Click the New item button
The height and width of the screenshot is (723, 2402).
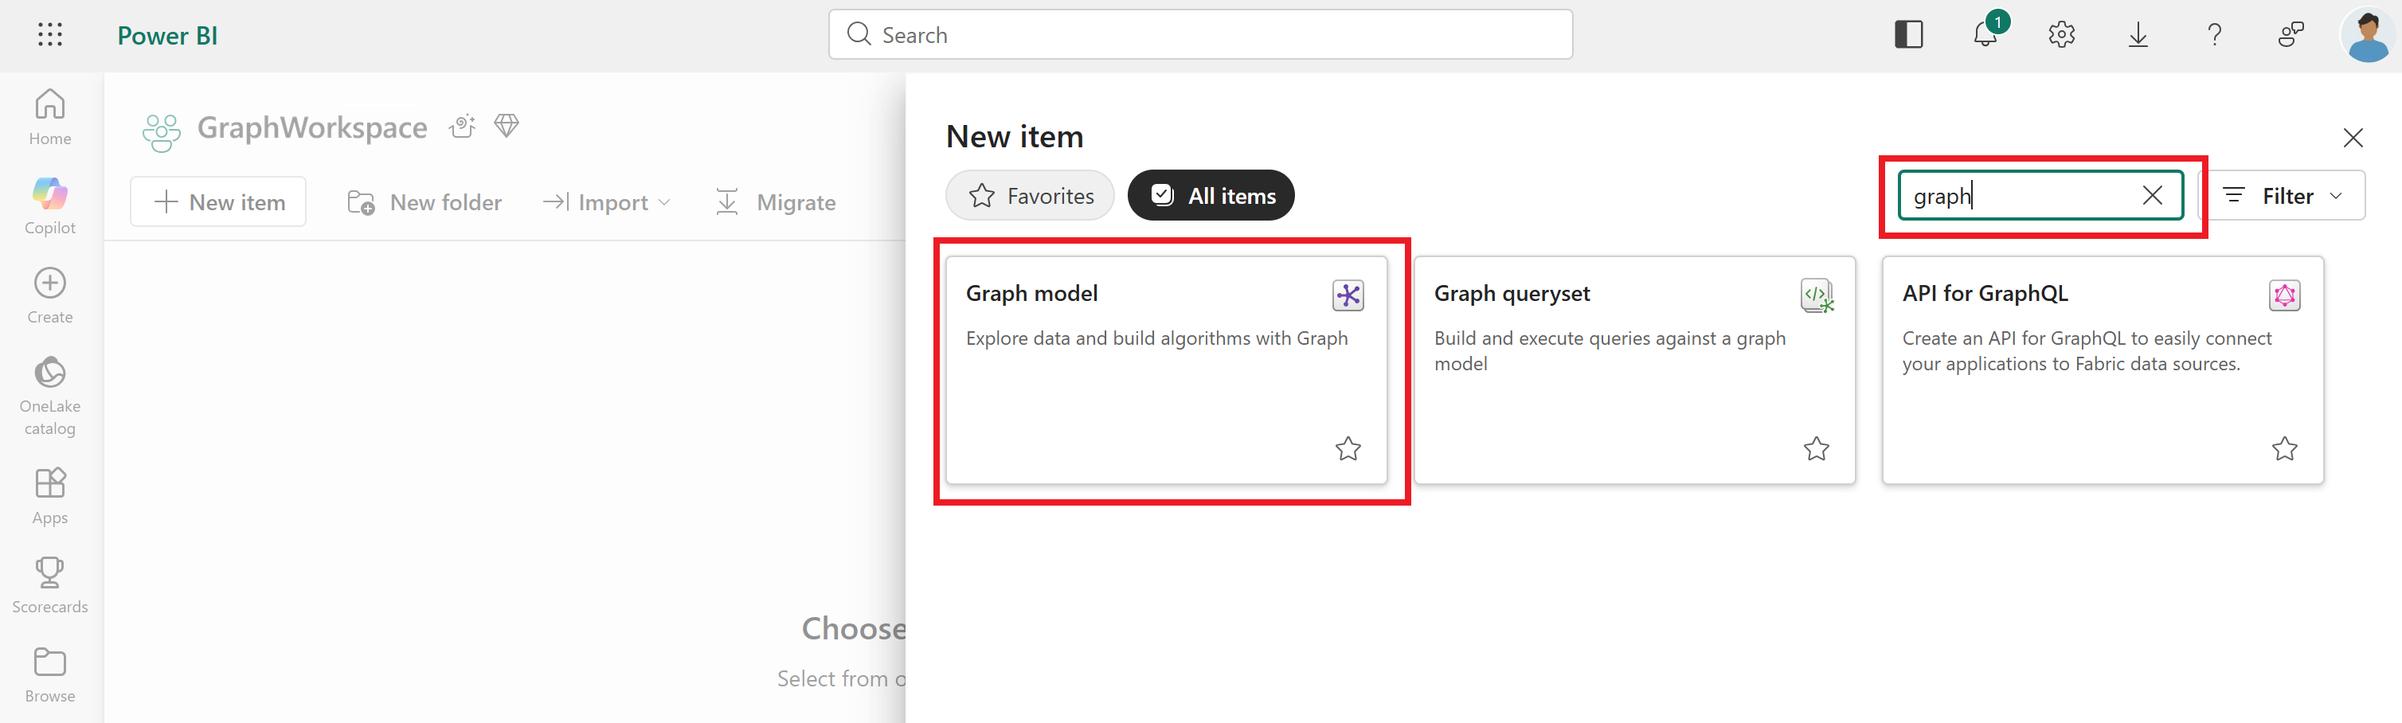[x=218, y=202]
